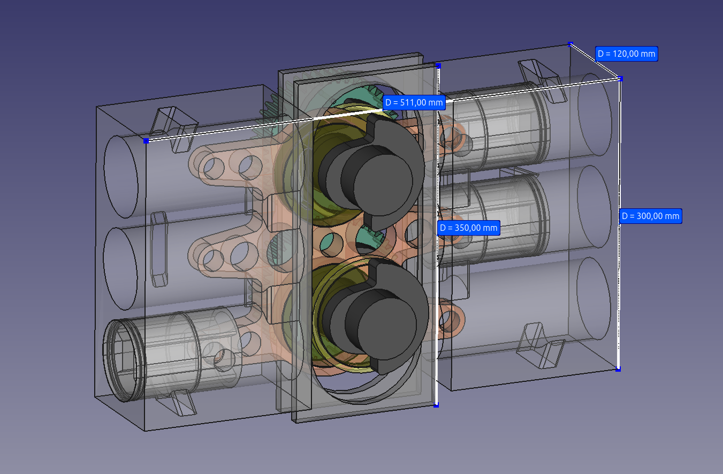The image size is (723, 474).
Task: Click blue point at top of 350 mm line
Action: coord(438,65)
